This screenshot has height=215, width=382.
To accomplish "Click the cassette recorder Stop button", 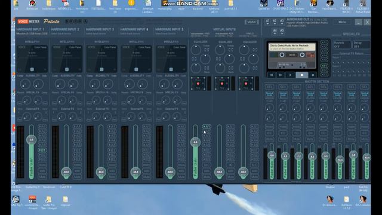I will pos(301,75).
